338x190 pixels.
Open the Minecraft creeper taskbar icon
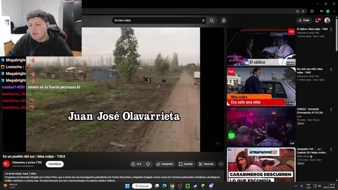[x=187, y=186]
